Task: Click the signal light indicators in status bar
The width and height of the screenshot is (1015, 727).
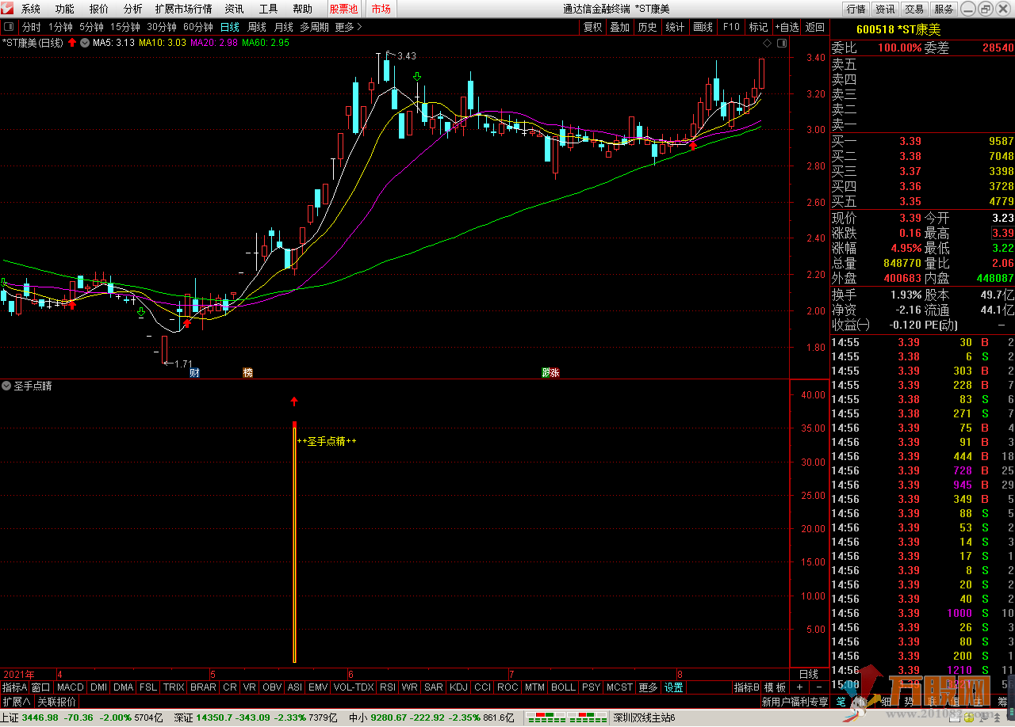Action: [566, 717]
